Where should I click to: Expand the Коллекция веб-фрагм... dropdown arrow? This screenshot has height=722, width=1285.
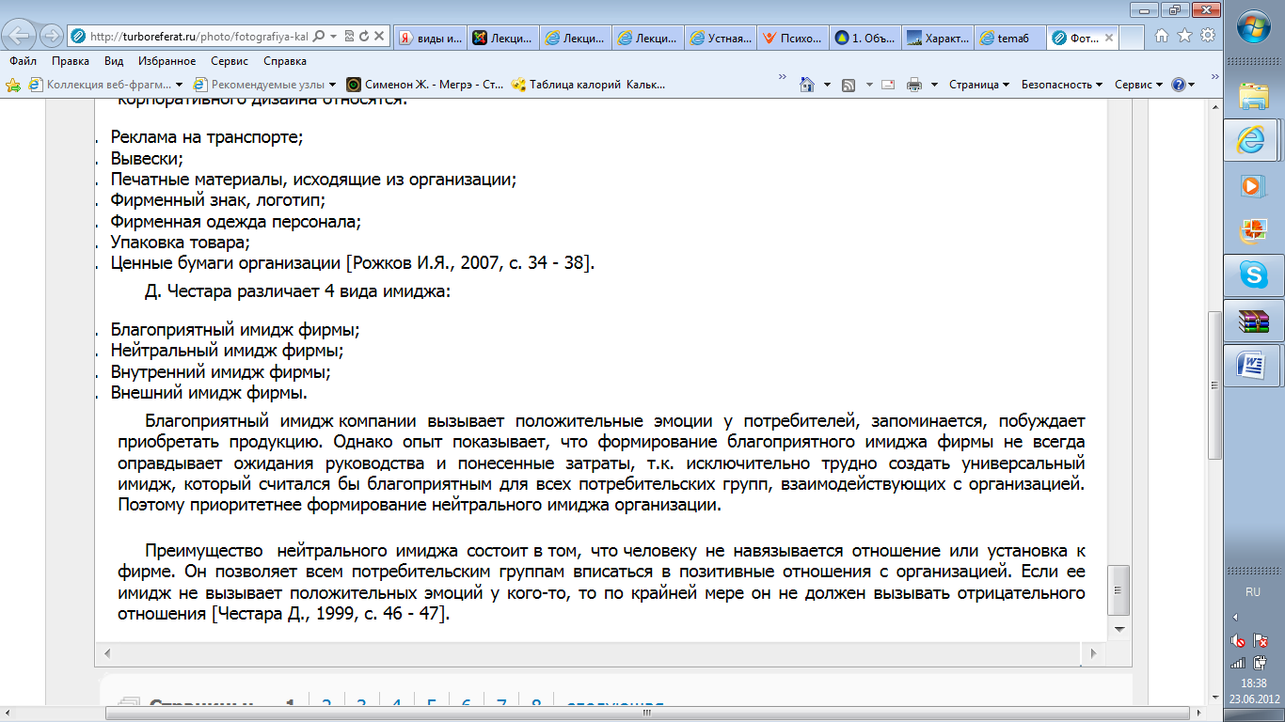[x=178, y=85]
